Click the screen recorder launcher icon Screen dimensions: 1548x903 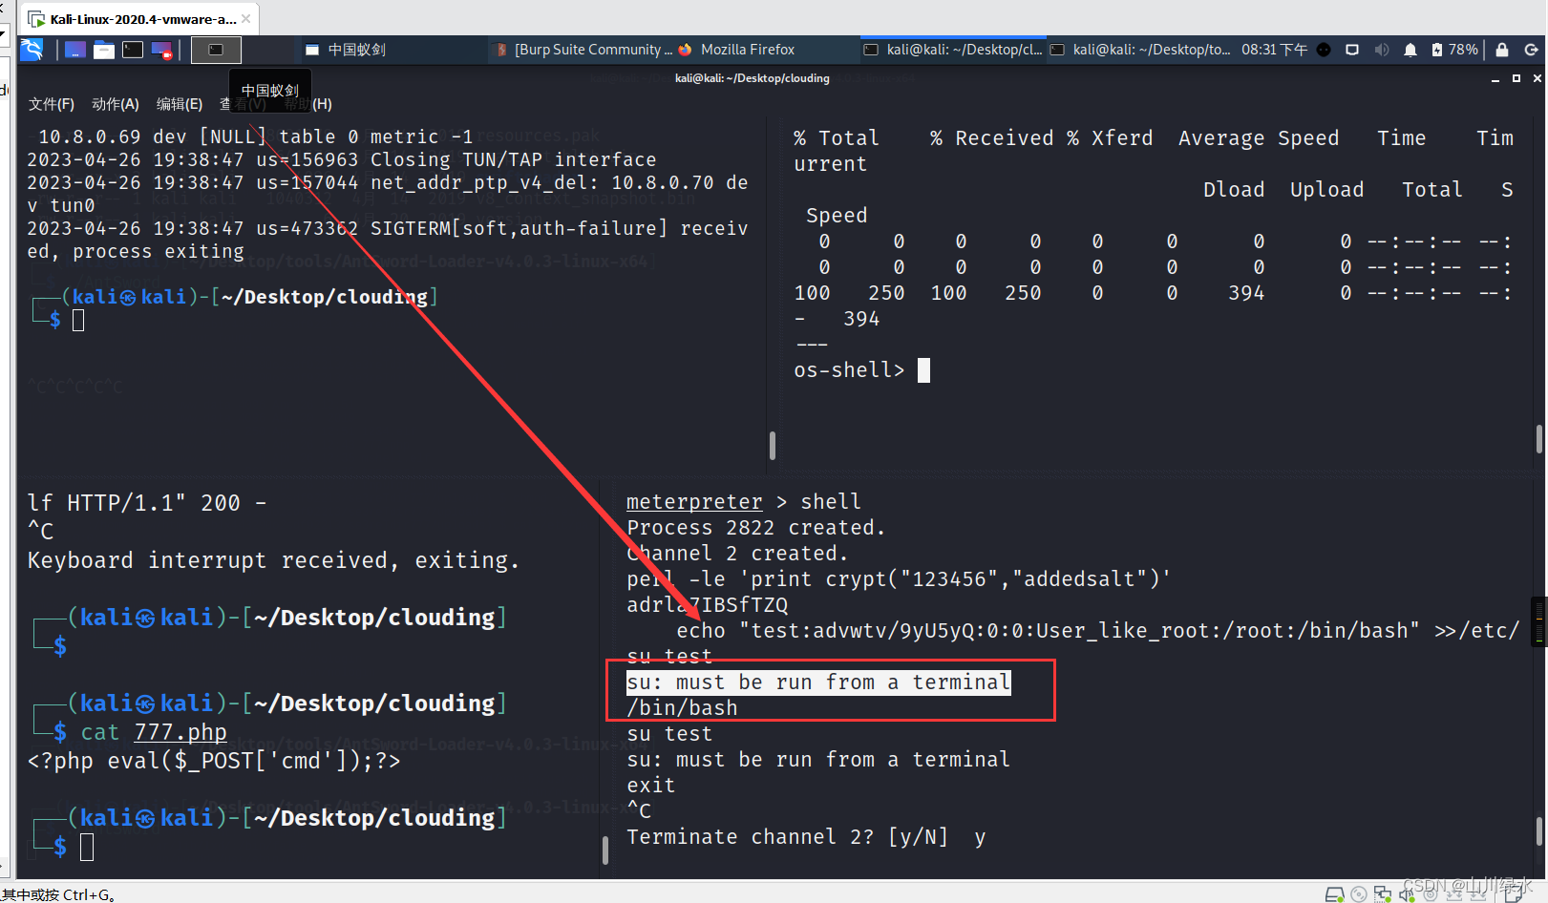[x=162, y=50]
